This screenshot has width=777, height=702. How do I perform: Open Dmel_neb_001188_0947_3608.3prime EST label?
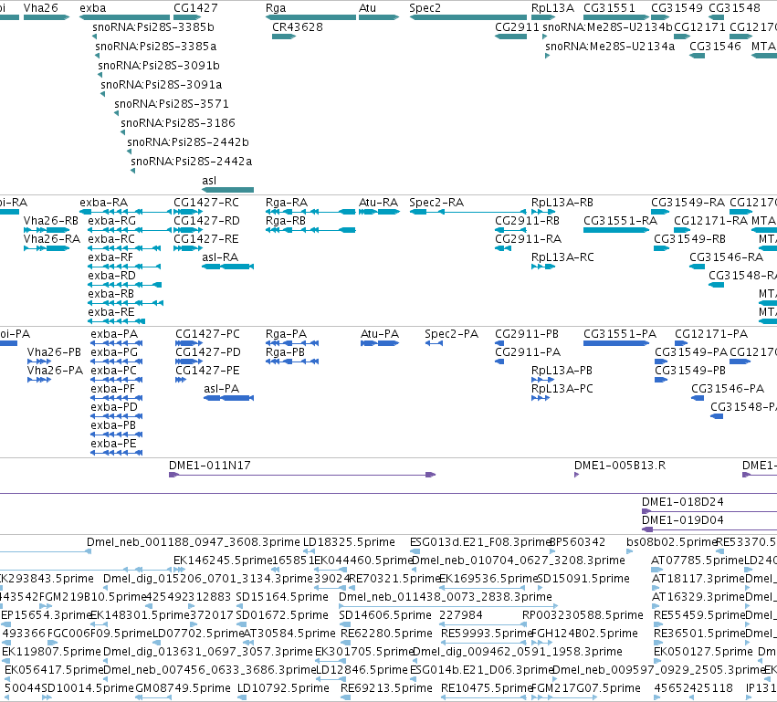tap(194, 542)
